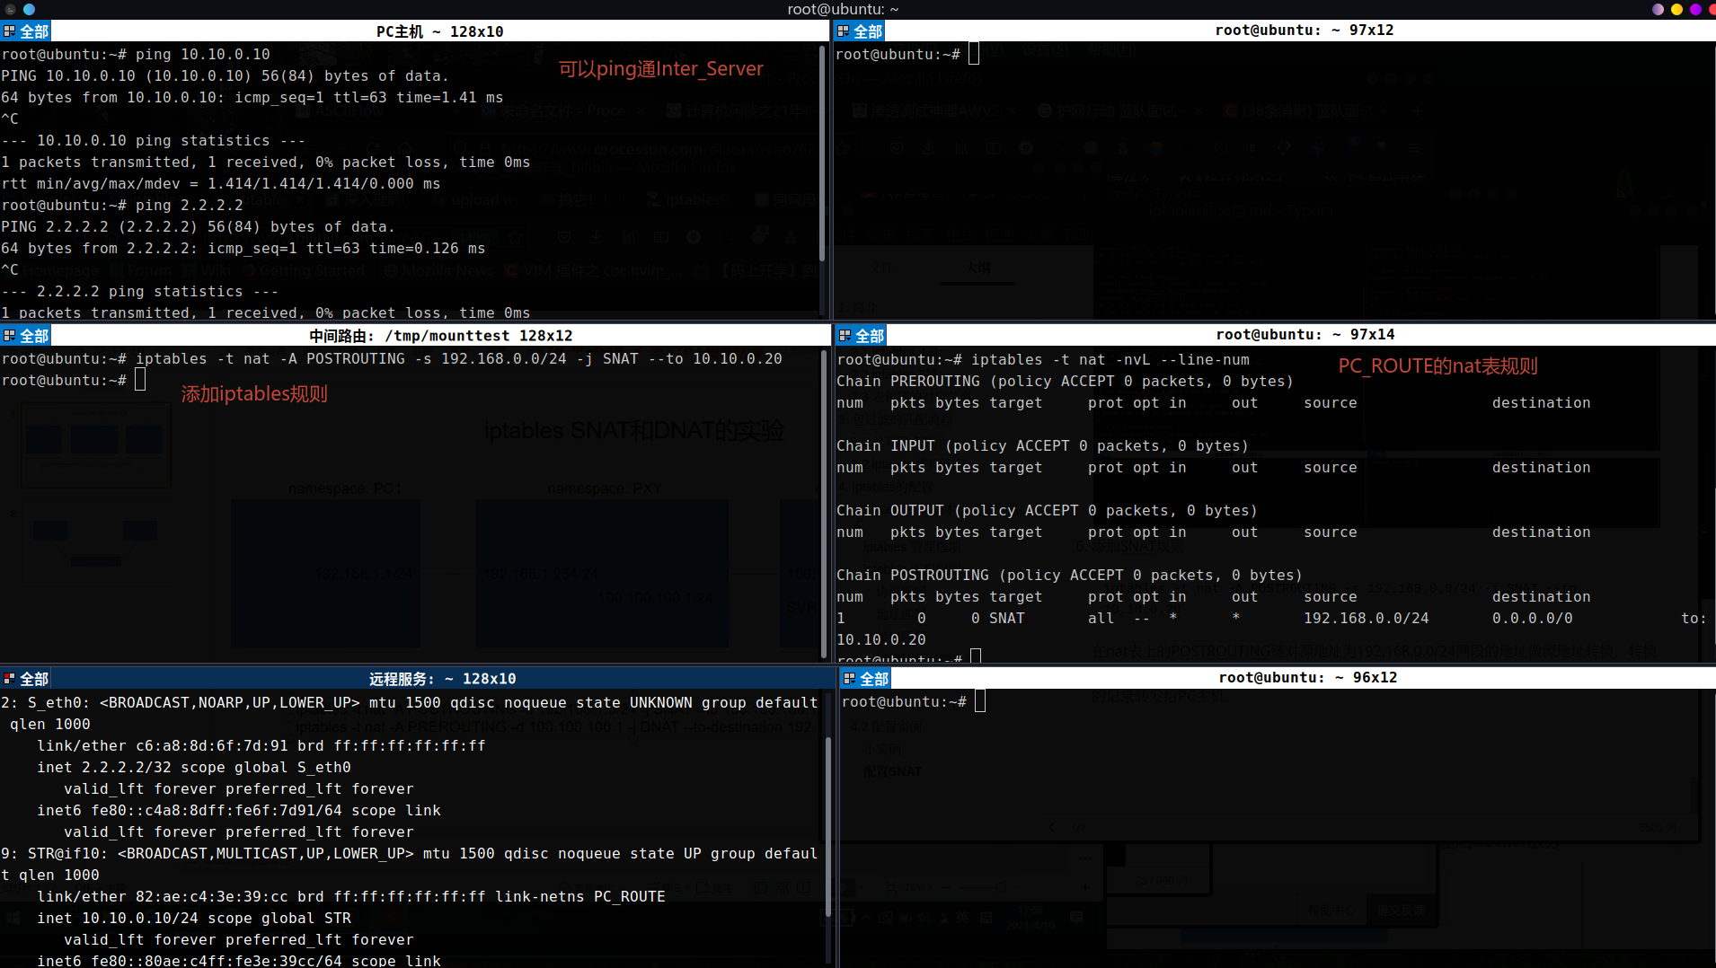Viewport: 1716px width, 968px height.
Task: Click the scrollbar of the PC主机 terminal
Action: tap(822, 153)
